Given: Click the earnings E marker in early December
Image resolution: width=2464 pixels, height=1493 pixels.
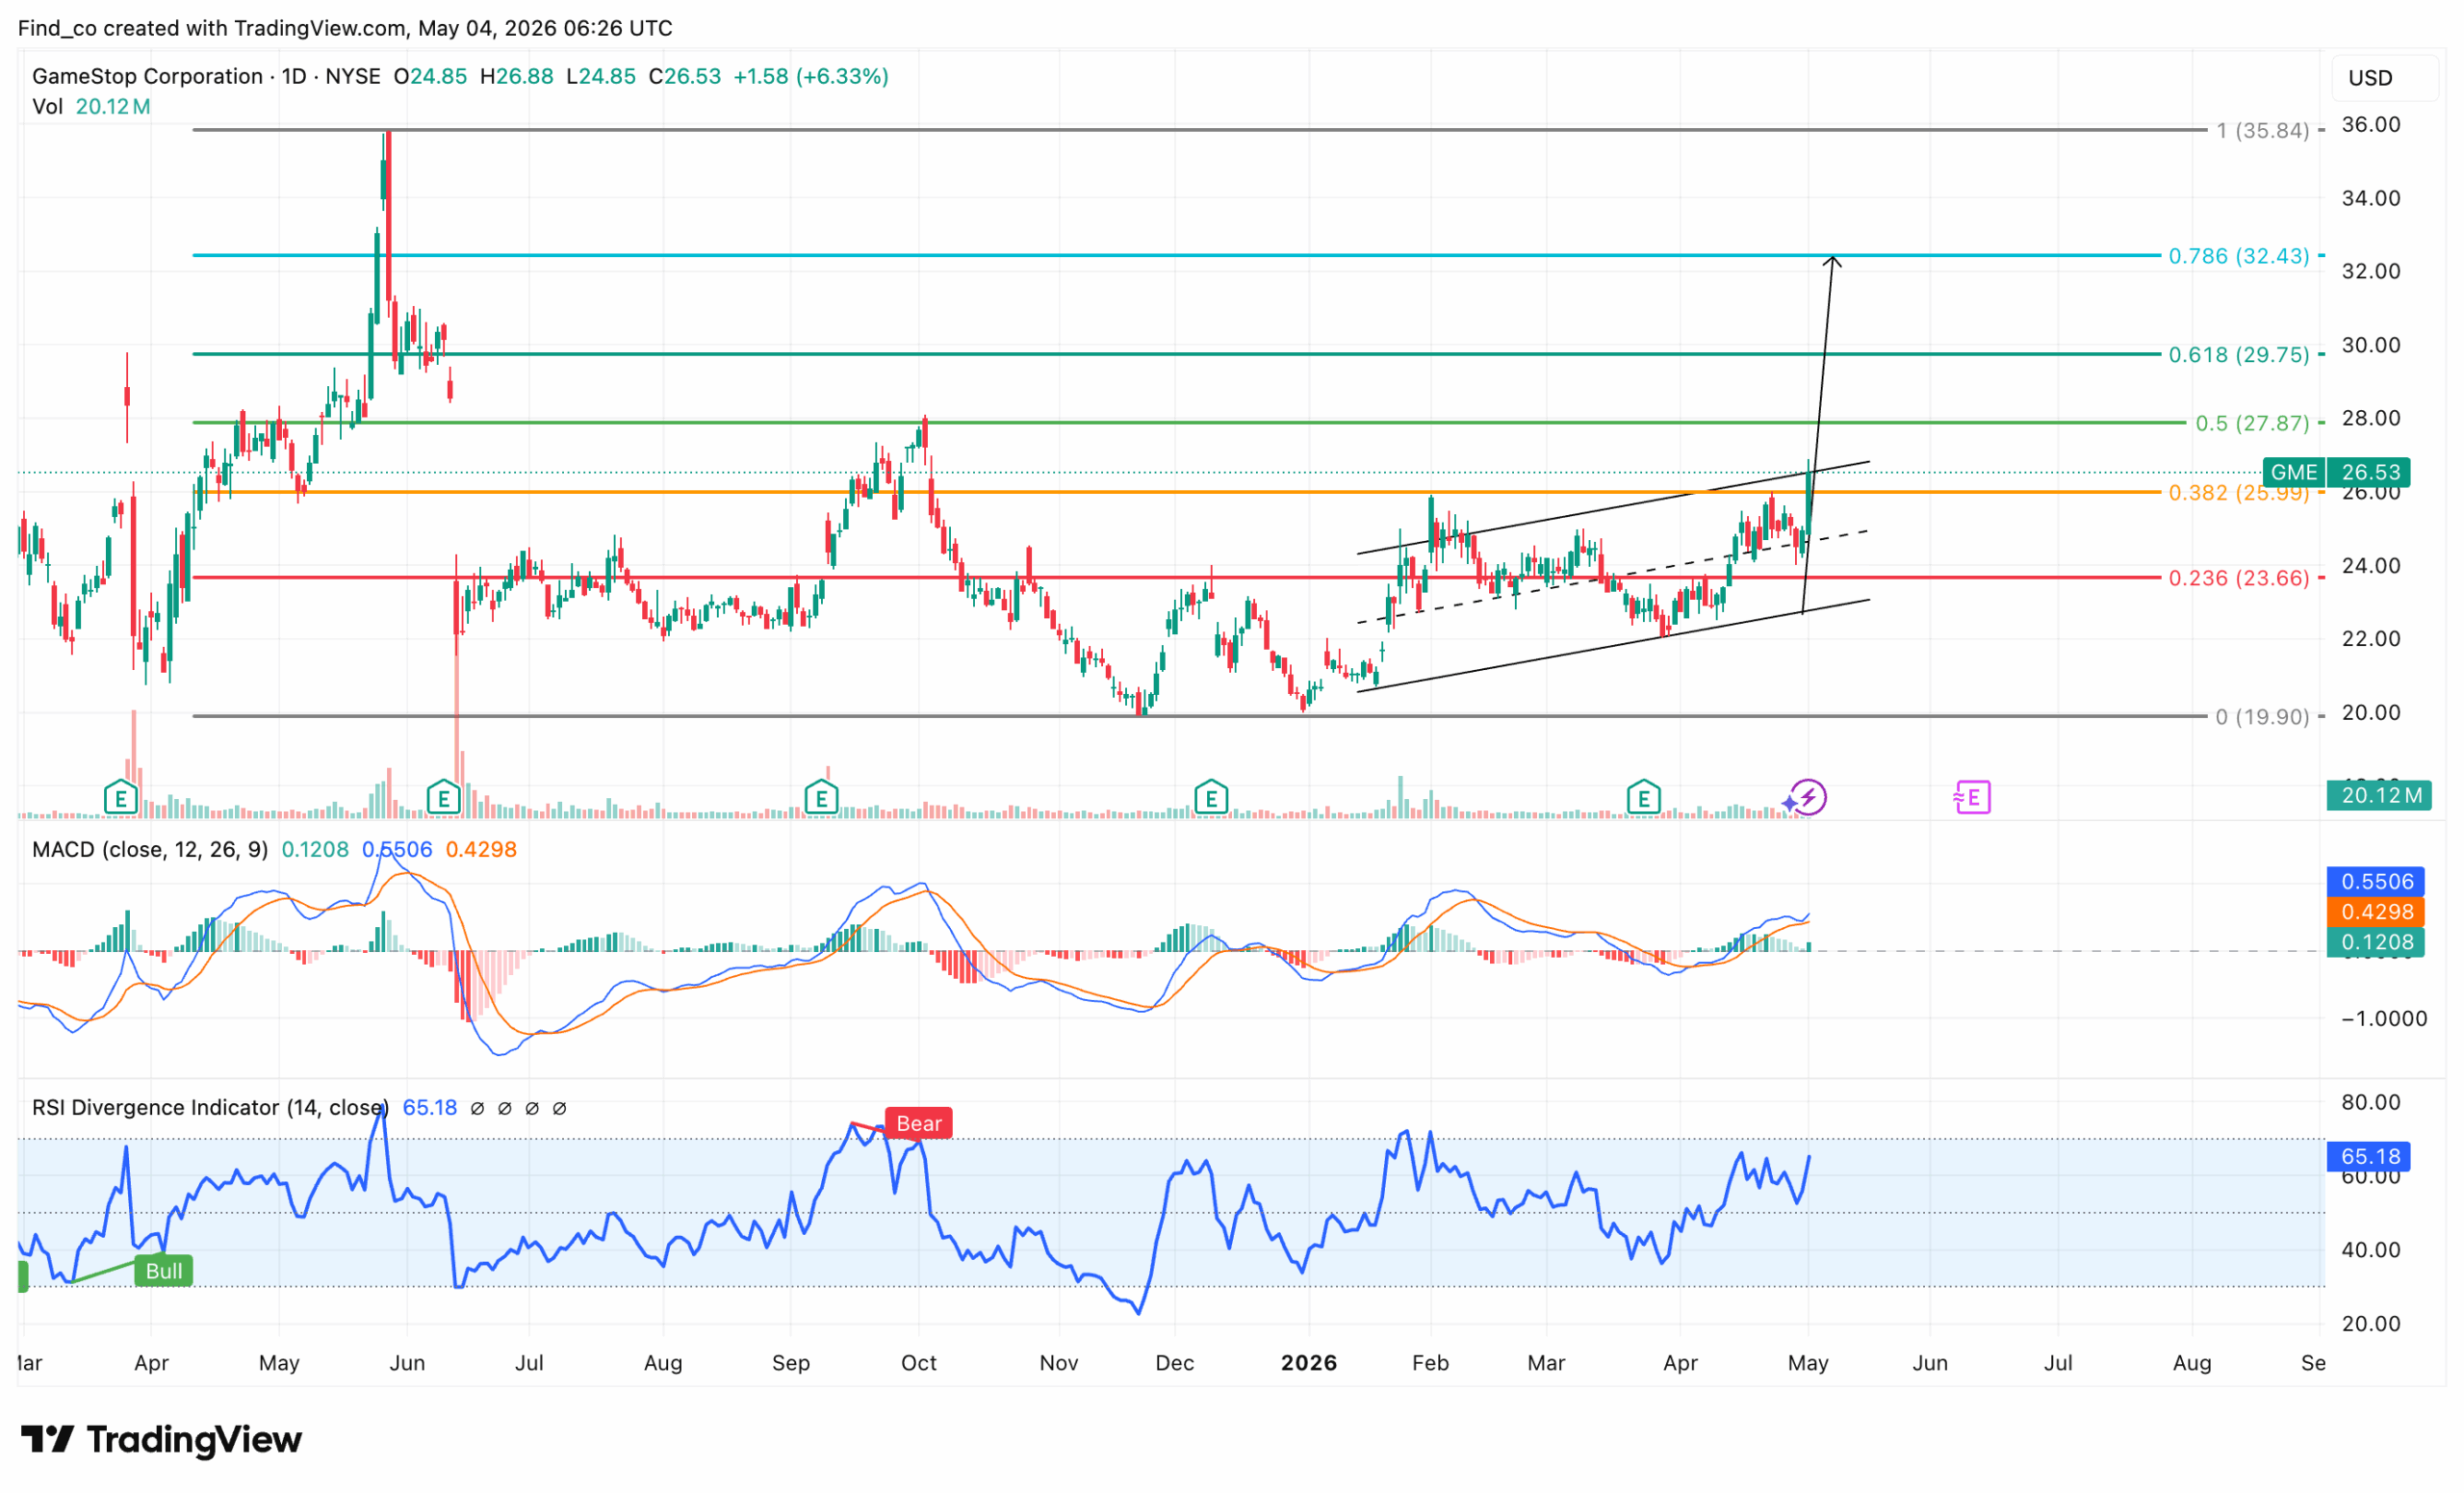Looking at the screenshot, I should 1211,798.
